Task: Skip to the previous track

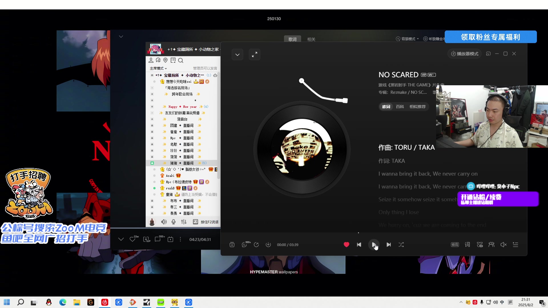Action: (x=359, y=245)
